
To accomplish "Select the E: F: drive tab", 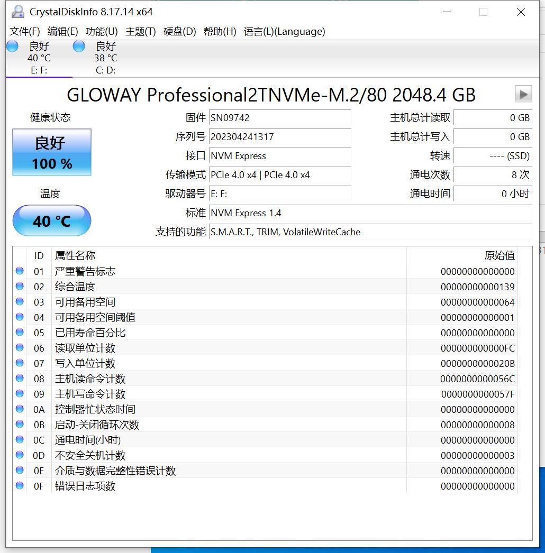I will (38, 58).
